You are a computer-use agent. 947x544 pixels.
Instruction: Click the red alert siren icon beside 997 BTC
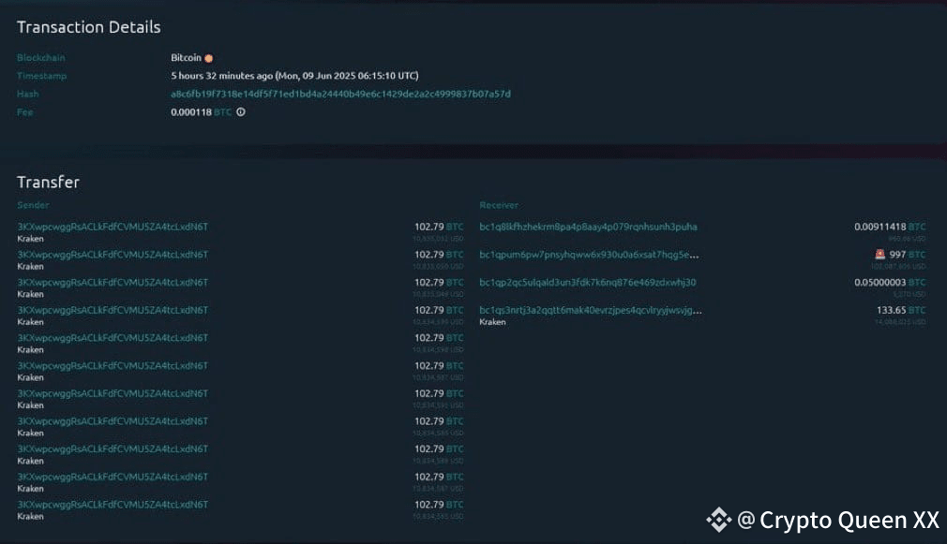click(880, 255)
